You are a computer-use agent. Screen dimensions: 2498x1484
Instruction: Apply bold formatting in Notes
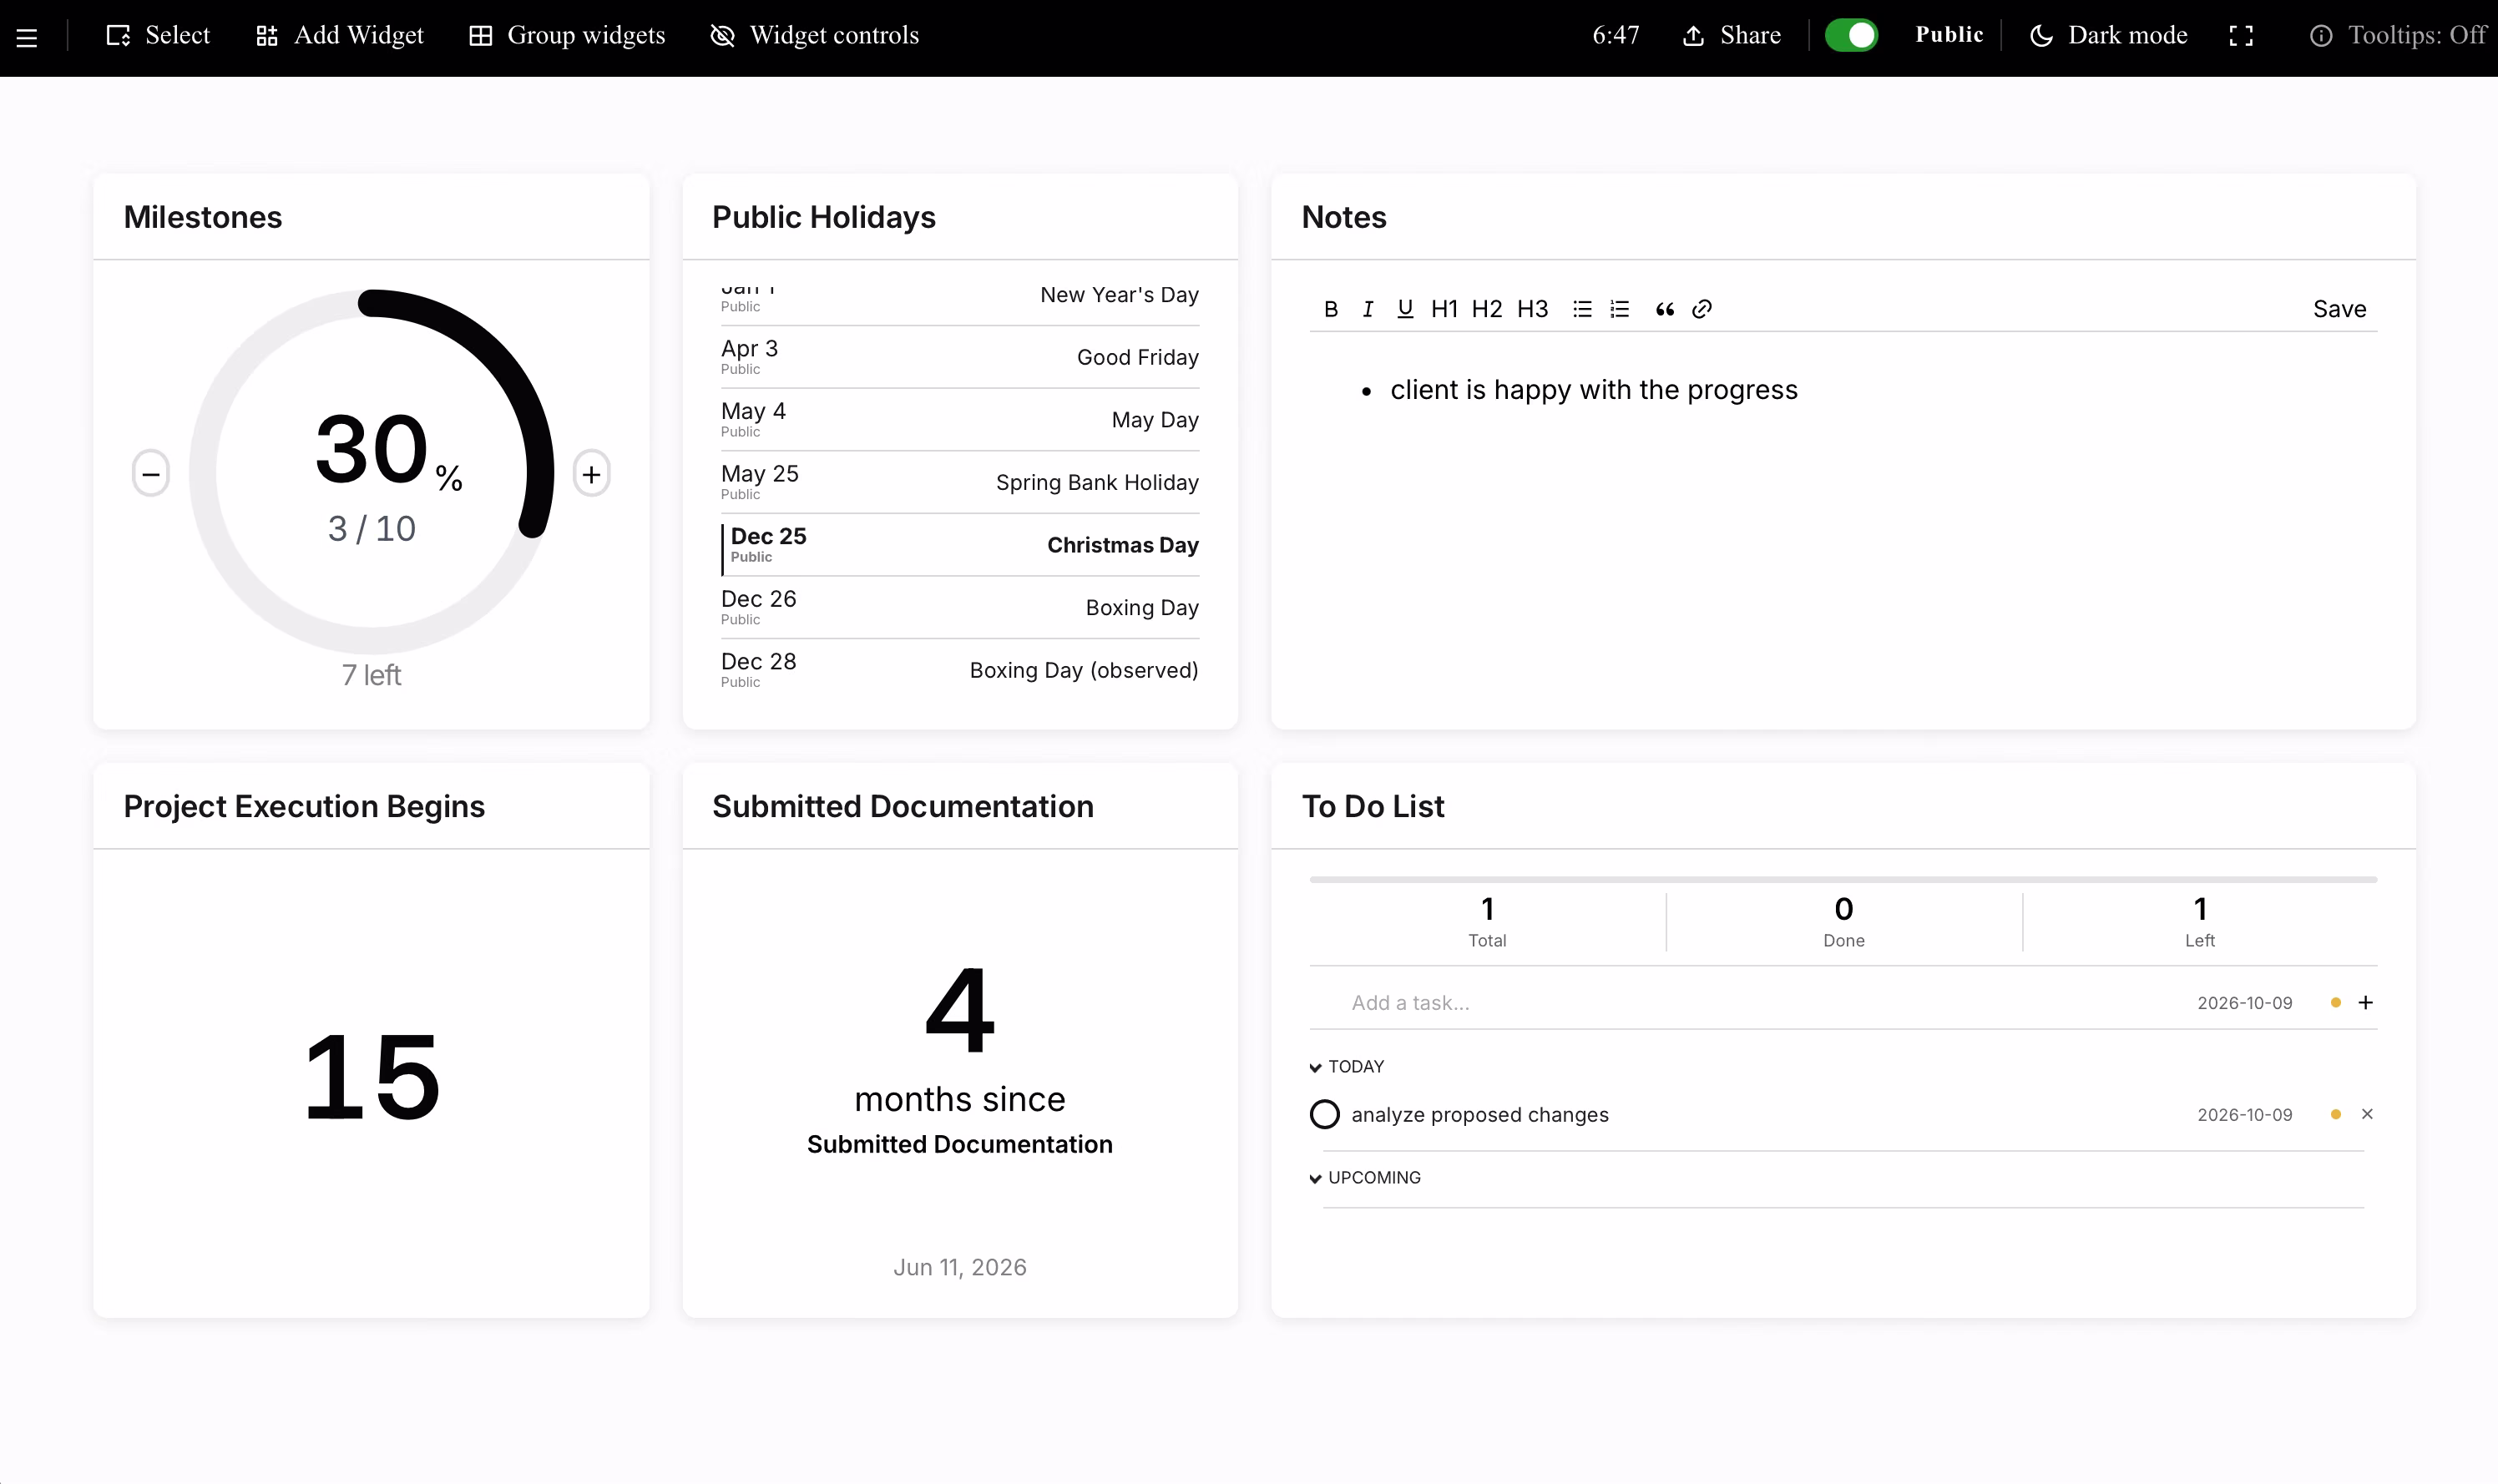[x=1331, y=309]
